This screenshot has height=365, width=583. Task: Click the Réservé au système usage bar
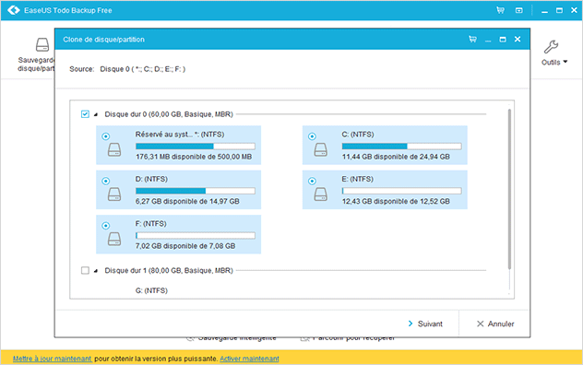tap(196, 146)
